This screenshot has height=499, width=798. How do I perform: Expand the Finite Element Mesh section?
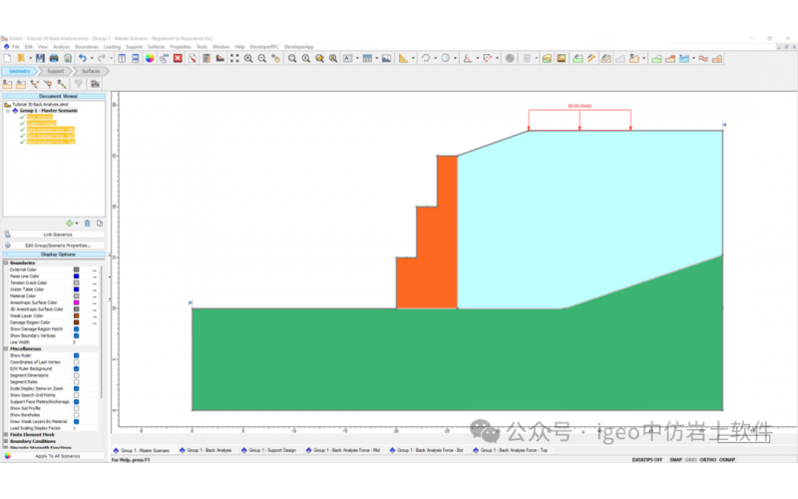pyautogui.click(x=5, y=435)
